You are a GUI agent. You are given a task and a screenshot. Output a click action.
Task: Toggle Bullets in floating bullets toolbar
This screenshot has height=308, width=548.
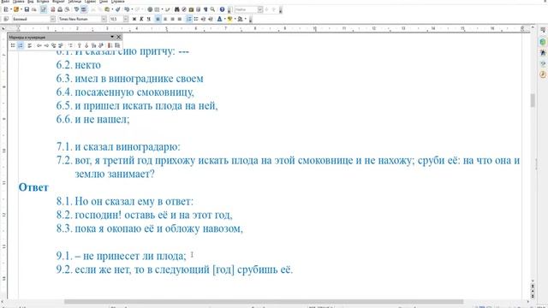click(x=13, y=45)
